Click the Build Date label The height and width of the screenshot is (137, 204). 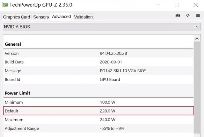click(x=14, y=62)
